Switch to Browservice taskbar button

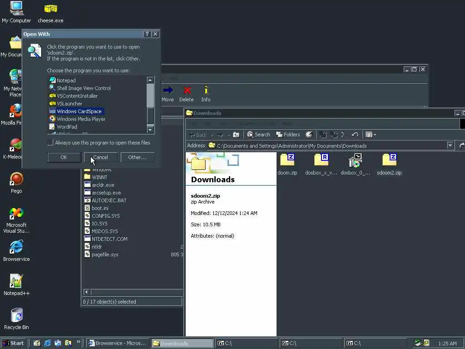pos(118,343)
